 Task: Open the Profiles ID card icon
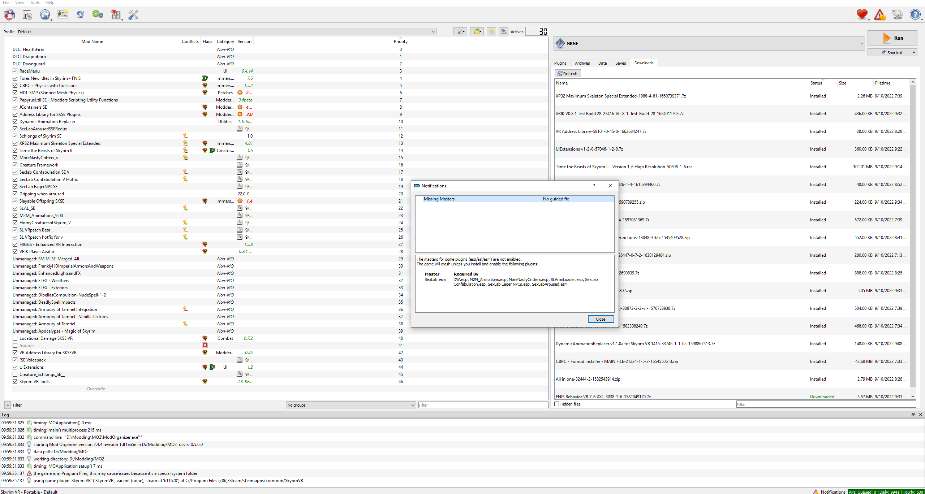(63, 15)
